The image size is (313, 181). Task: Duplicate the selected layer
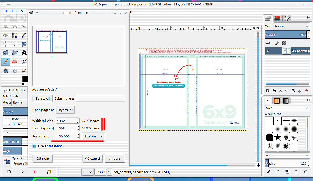pos(293,91)
